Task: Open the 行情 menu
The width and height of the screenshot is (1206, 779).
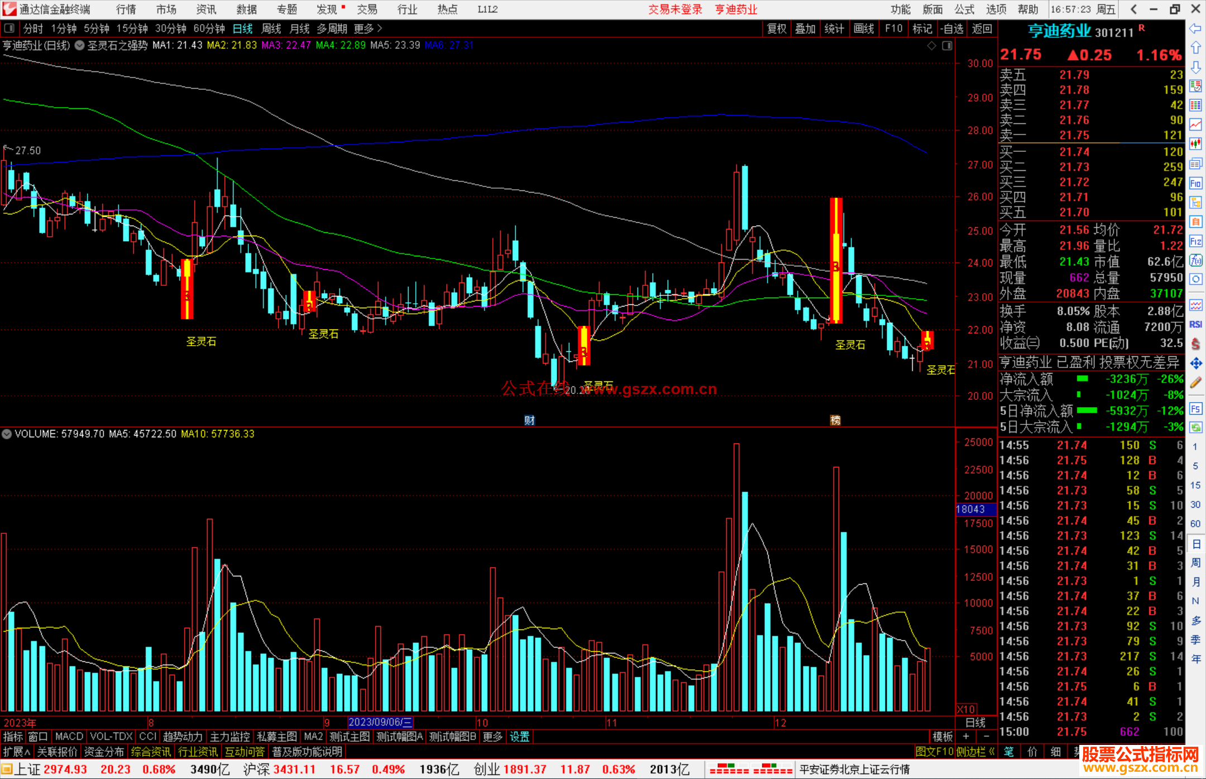Action: pyautogui.click(x=126, y=9)
